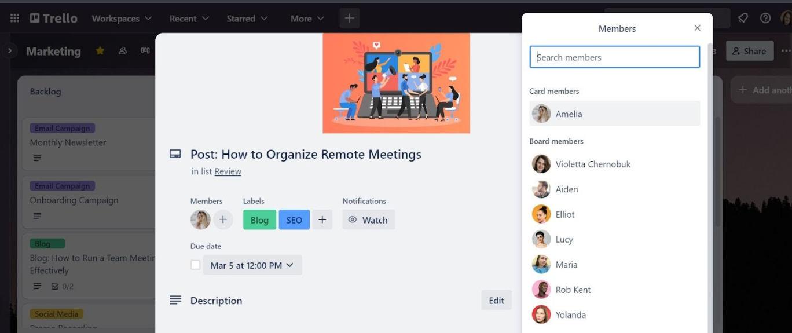792x333 pixels.
Task: Close the Members popup with X
Action: point(697,28)
